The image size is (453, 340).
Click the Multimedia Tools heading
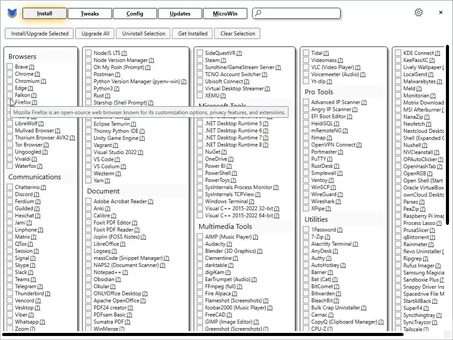coord(225,226)
